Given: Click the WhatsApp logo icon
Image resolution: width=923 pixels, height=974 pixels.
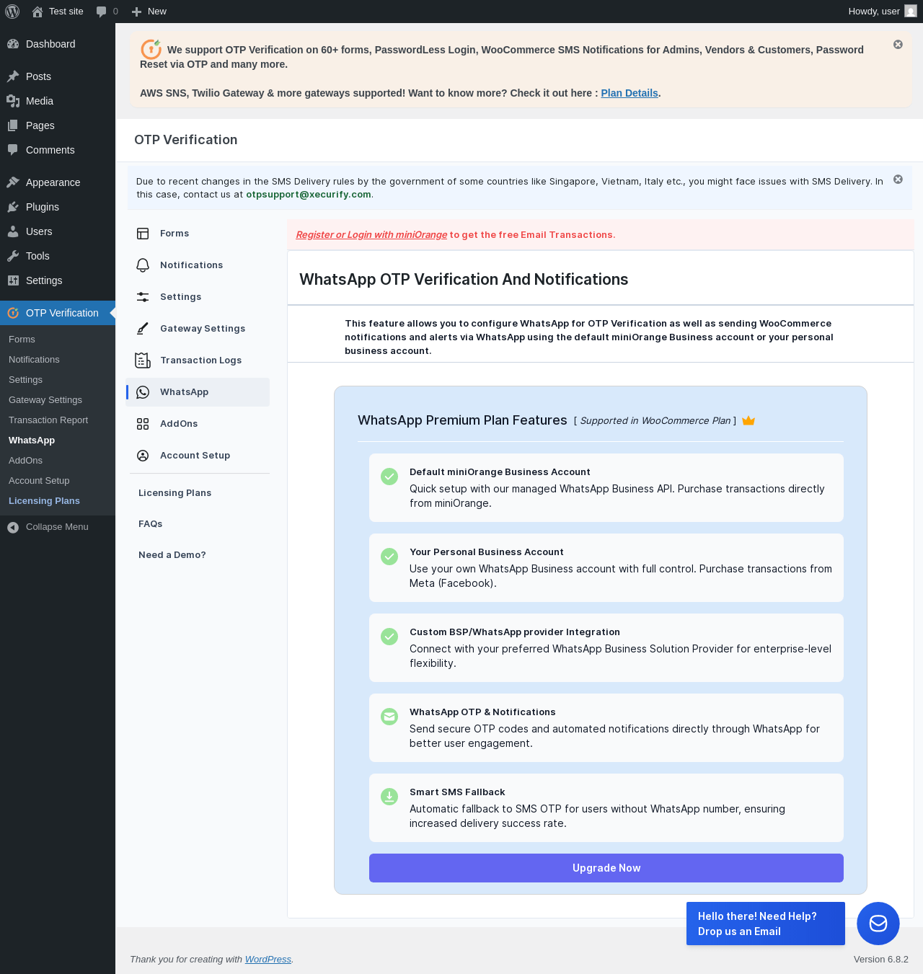Looking at the screenshot, I should click(143, 392).
